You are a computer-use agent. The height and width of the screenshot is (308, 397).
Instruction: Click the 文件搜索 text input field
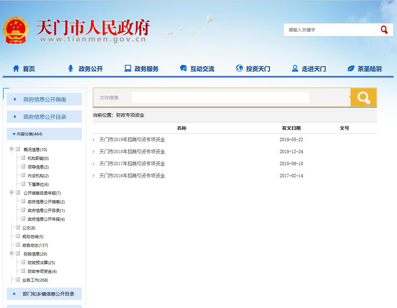(220, 98)
